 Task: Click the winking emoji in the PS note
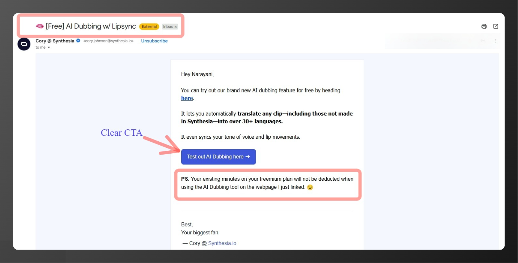[311, 187]
